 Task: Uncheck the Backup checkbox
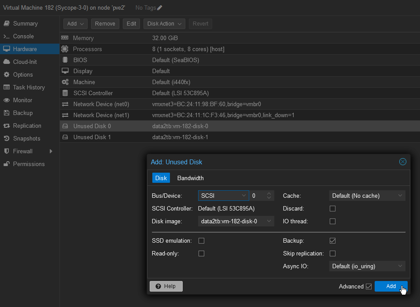[x=332, y=240]
